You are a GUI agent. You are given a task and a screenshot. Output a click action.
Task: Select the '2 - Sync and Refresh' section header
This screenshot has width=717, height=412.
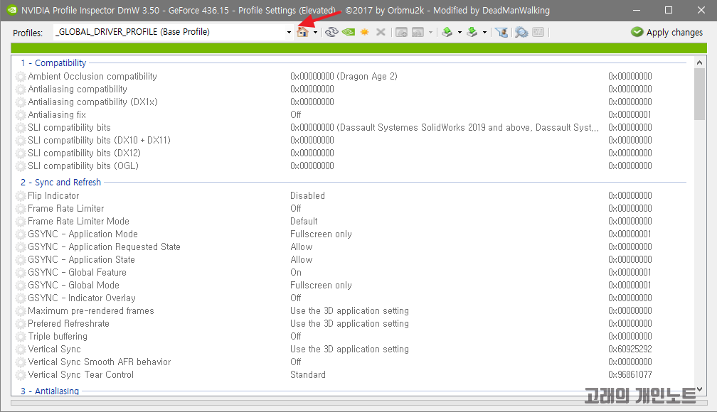click(x=61, y=183)
